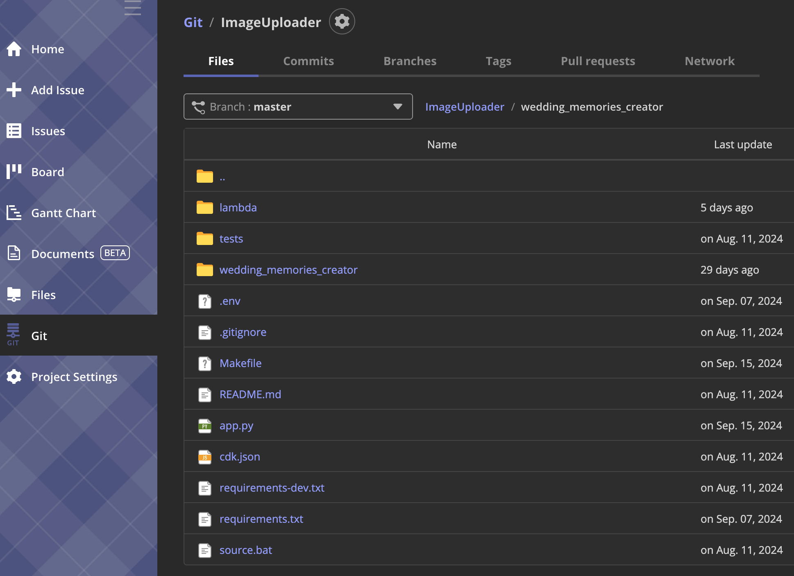Click the lambda folder icon

point(205,207)
